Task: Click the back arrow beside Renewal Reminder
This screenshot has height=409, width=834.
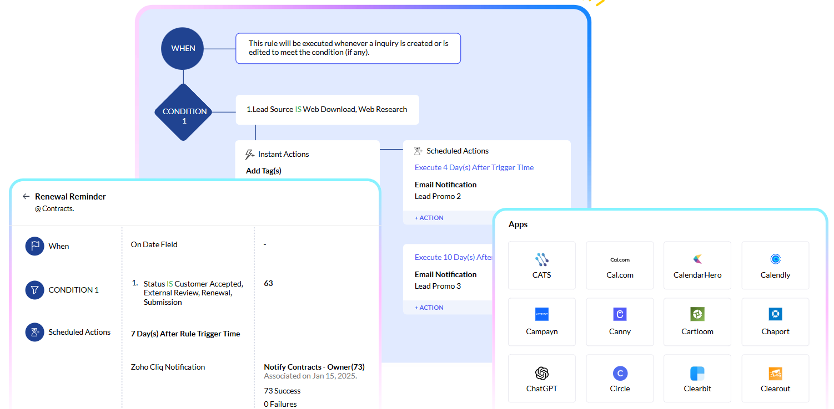Action: [x=26, y=196]
